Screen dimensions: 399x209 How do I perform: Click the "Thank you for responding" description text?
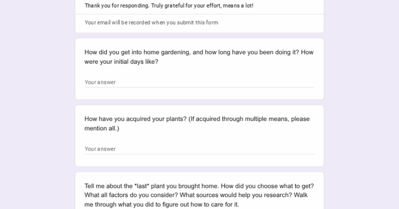click(x=169, y=6)
